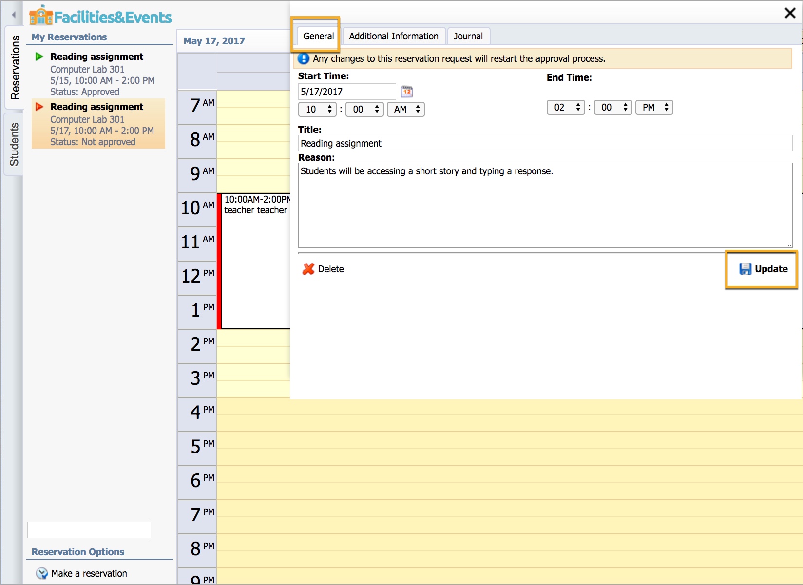
Task: Click the start date field showing 5/17/2017
Action: pos(347,92)
